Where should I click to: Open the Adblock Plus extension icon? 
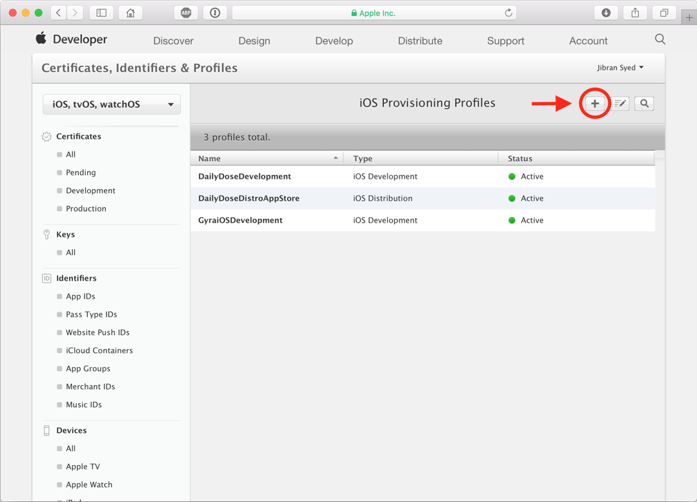pyautogui.click(x=186, y=13)
